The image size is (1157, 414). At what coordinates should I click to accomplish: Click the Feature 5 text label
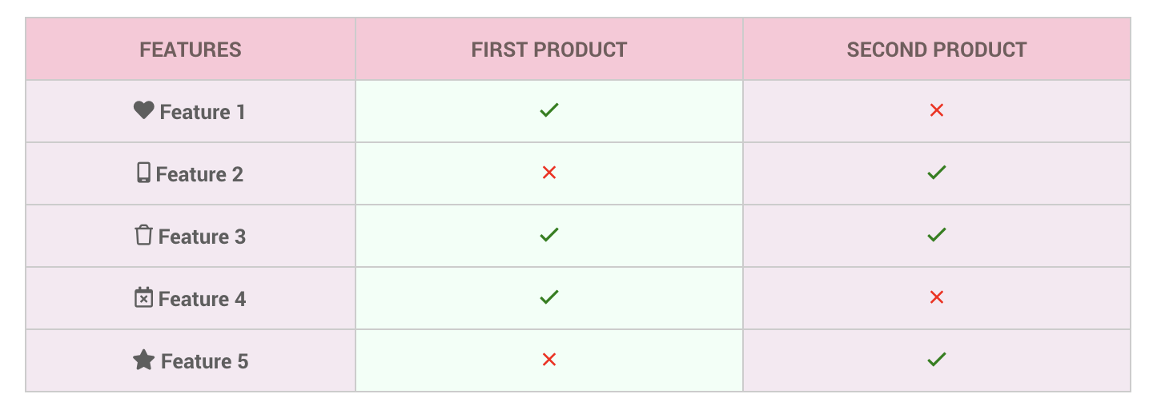204,361
